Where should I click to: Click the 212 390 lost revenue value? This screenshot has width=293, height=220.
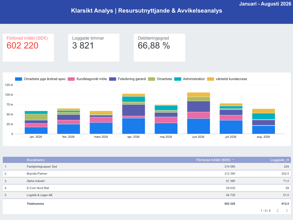tap(230, 174)
